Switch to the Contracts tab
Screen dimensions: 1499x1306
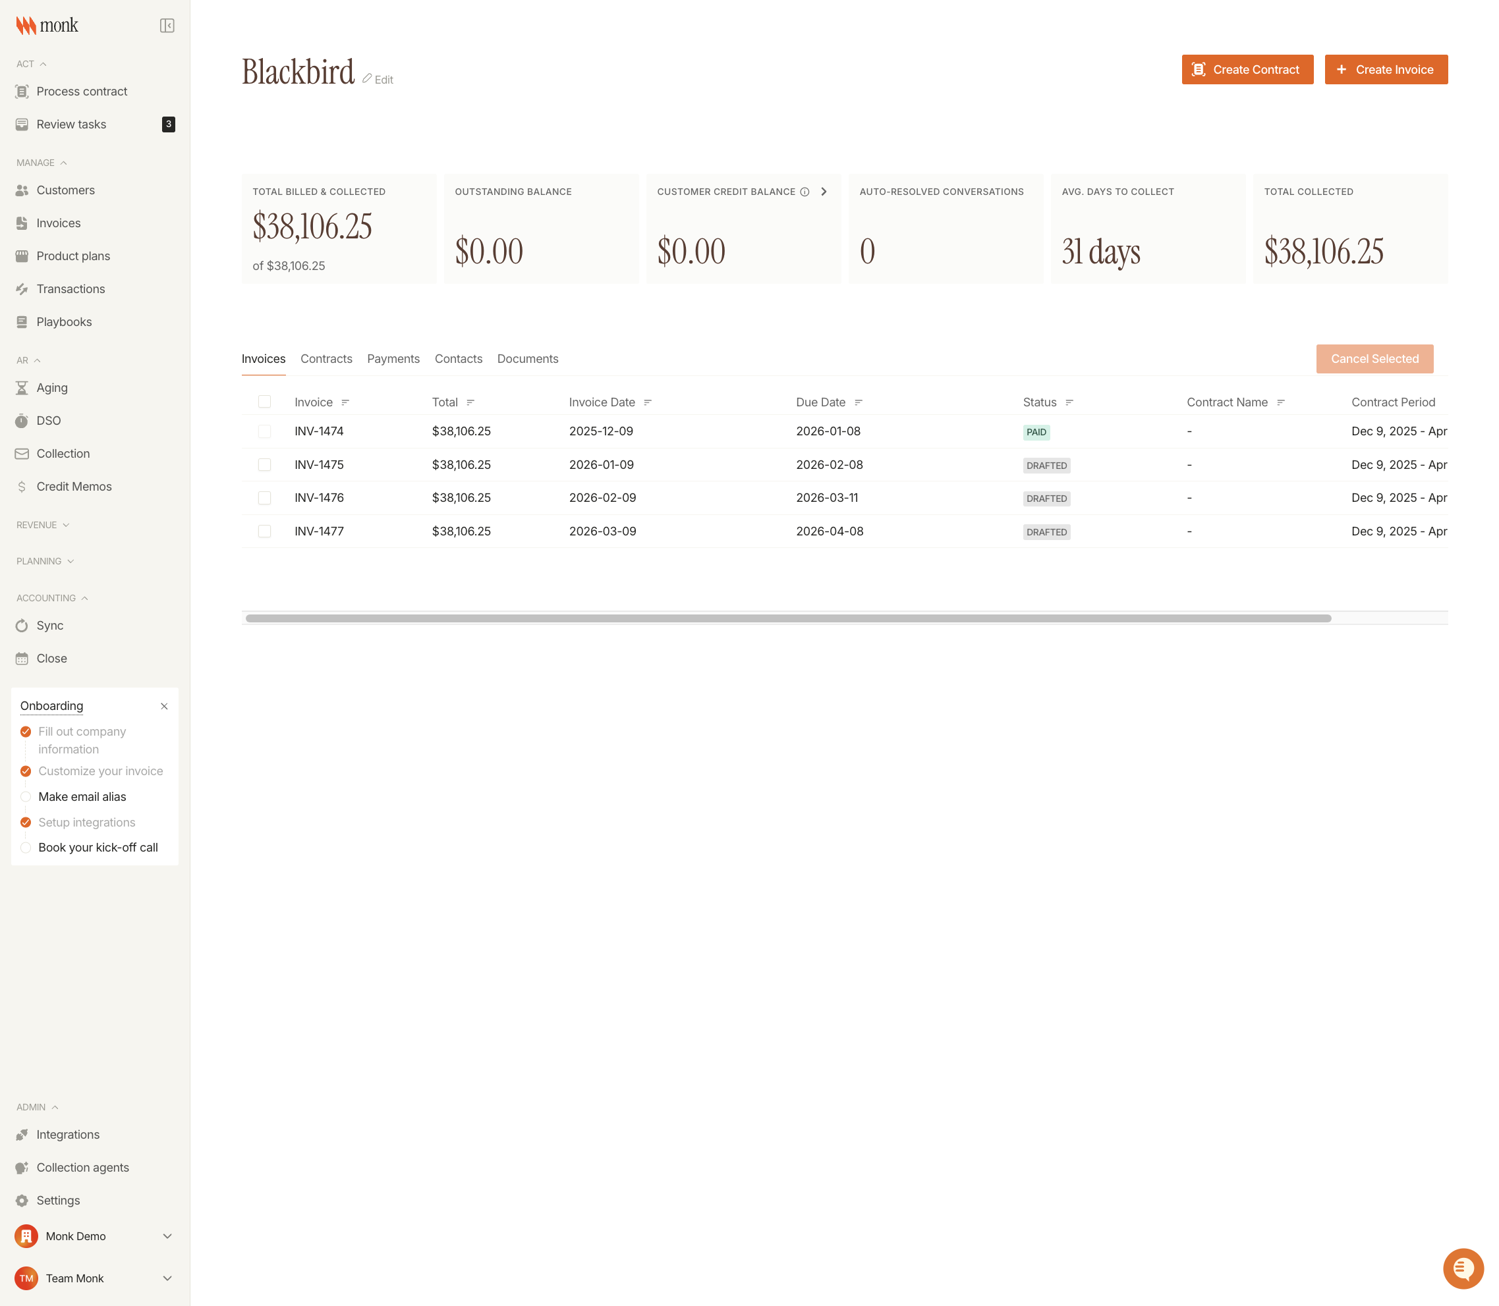click(x=326, y=358)
